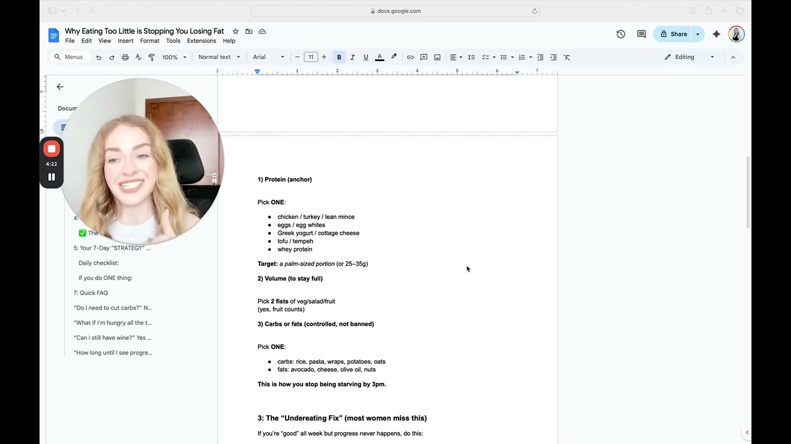This screenshot has width=791, height=444.
Task: Open text color picker
Action: (x=379, y=57)
